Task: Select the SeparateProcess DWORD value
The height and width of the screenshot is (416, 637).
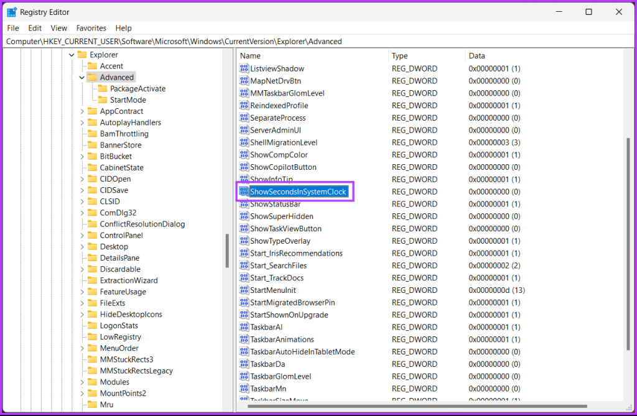Action: 274,118
